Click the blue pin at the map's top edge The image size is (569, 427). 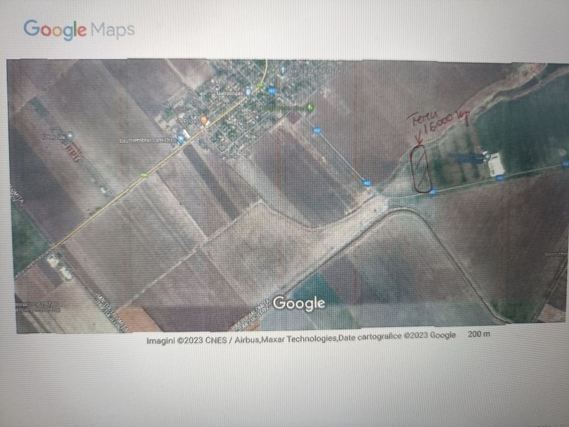[x=283, y=70]
